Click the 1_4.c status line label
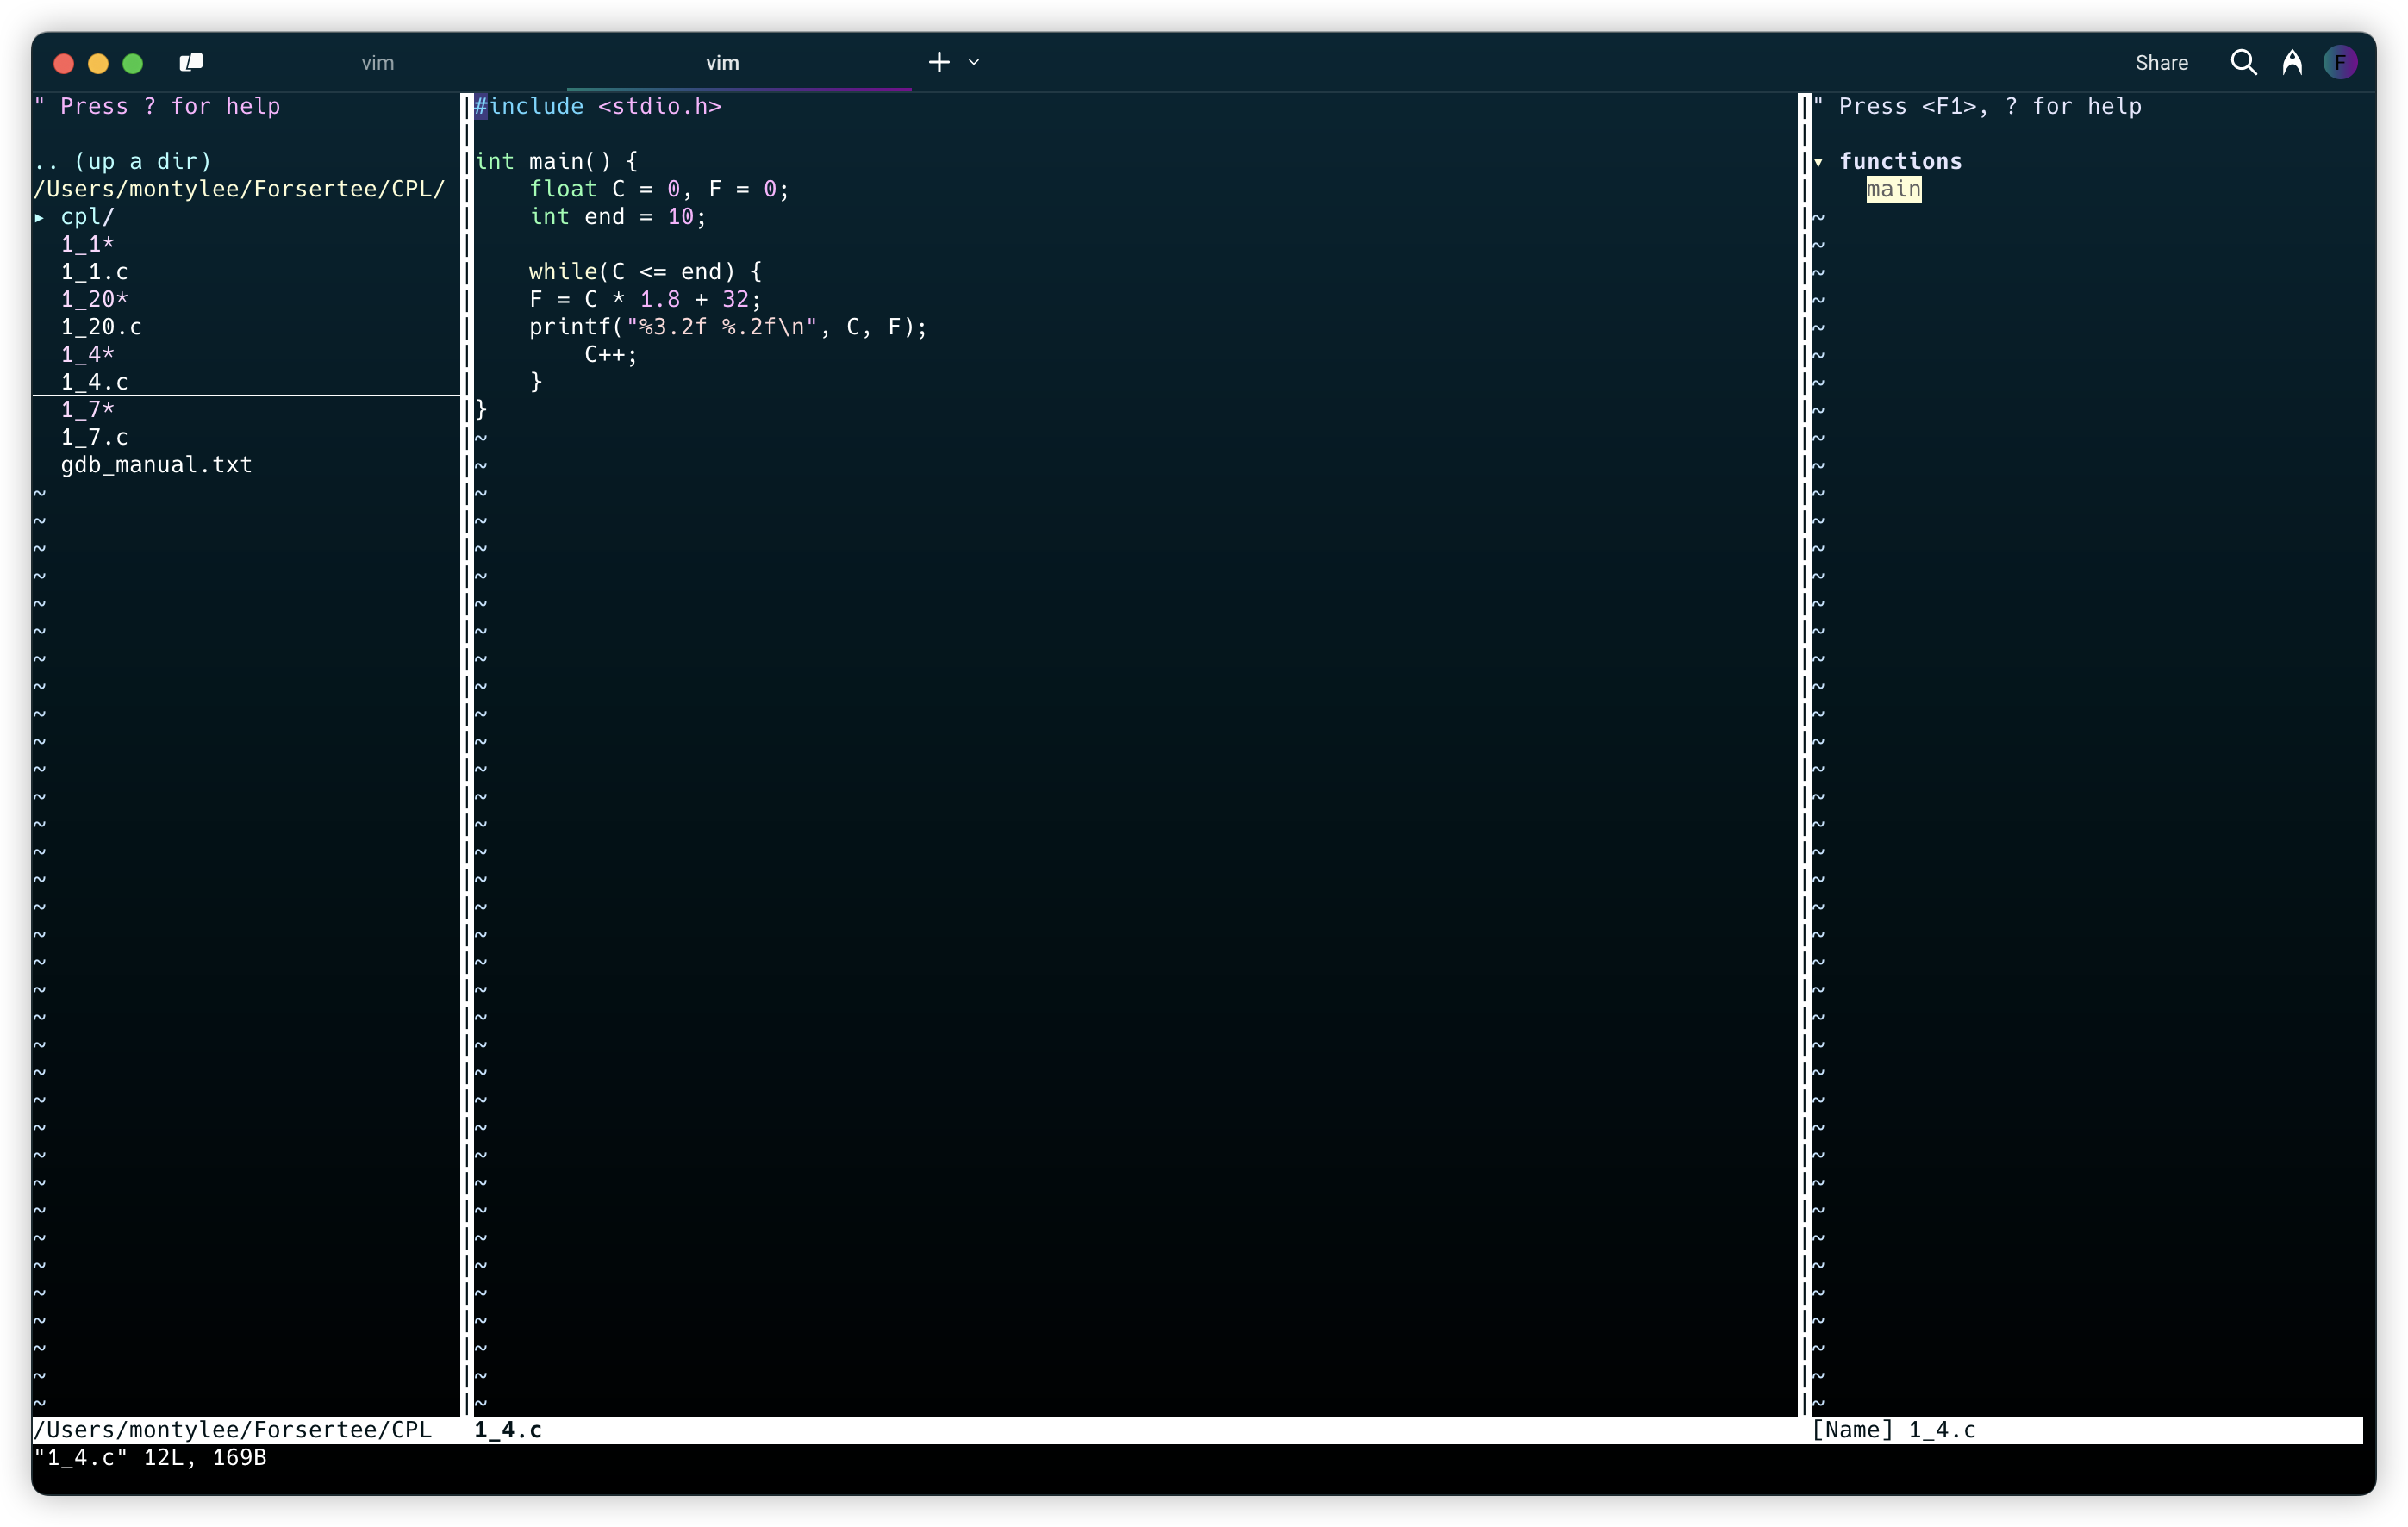This screenshot has height=1527, width=2408. coord(508,1430)
